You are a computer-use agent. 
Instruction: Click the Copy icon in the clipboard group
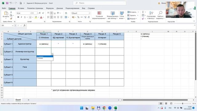click(x=11, y=15)
